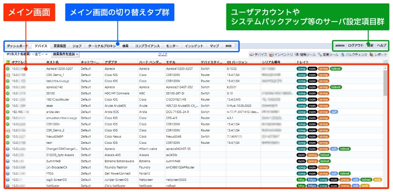The image size is (393, 192).
Task: Click the device list vertical scrollbar thumb
Action: [385, 83]
